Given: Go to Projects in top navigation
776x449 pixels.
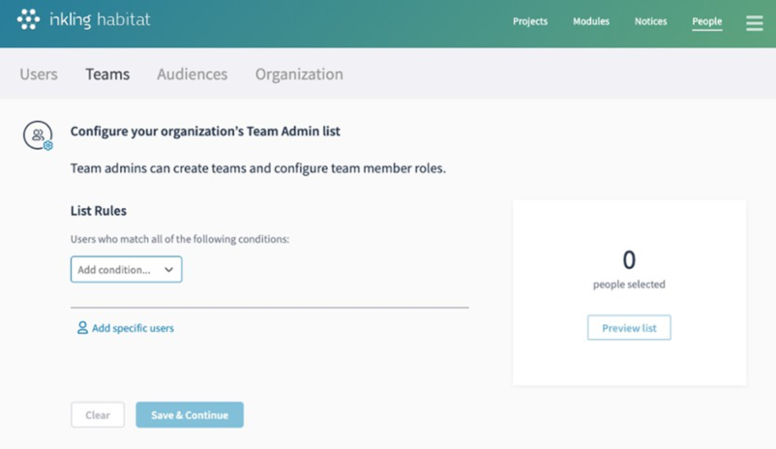Looking at the screenshot, I should [x=530, y=21].
